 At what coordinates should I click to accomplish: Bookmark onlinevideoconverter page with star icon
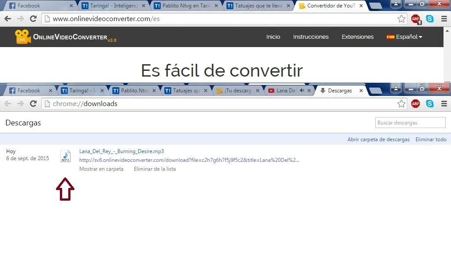[x=401, y=19]
